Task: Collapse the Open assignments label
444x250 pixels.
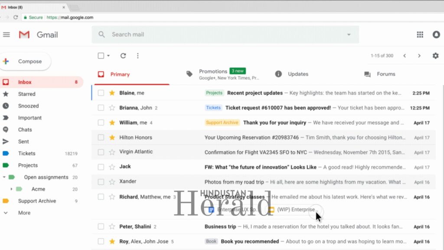Action: tap(4, 177)
